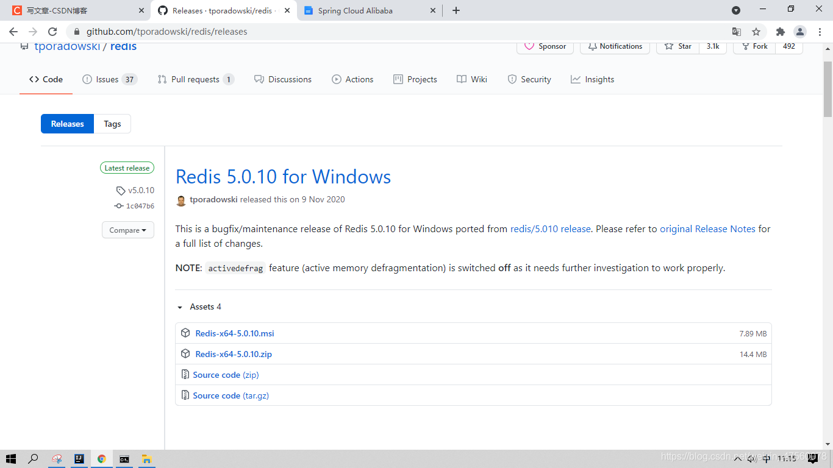Viewport: 833px width, 468px height.
Task: Open the redis/5.010 release link
Action: click(551, 229)
